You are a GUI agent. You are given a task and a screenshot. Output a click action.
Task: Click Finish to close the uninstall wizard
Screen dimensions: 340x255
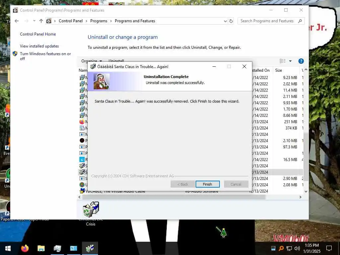(x=207, y=184)
